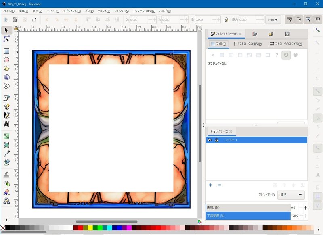Switch to the ストロークのスタイル tab

(x=286, y=44)
